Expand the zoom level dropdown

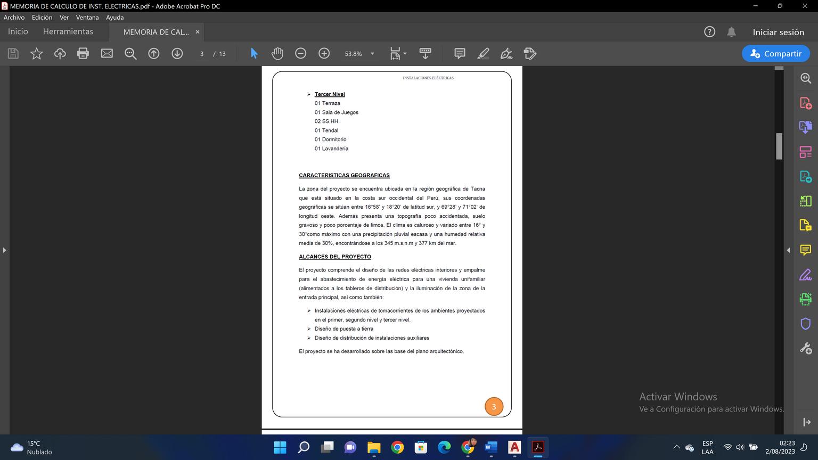coord(372,54)
